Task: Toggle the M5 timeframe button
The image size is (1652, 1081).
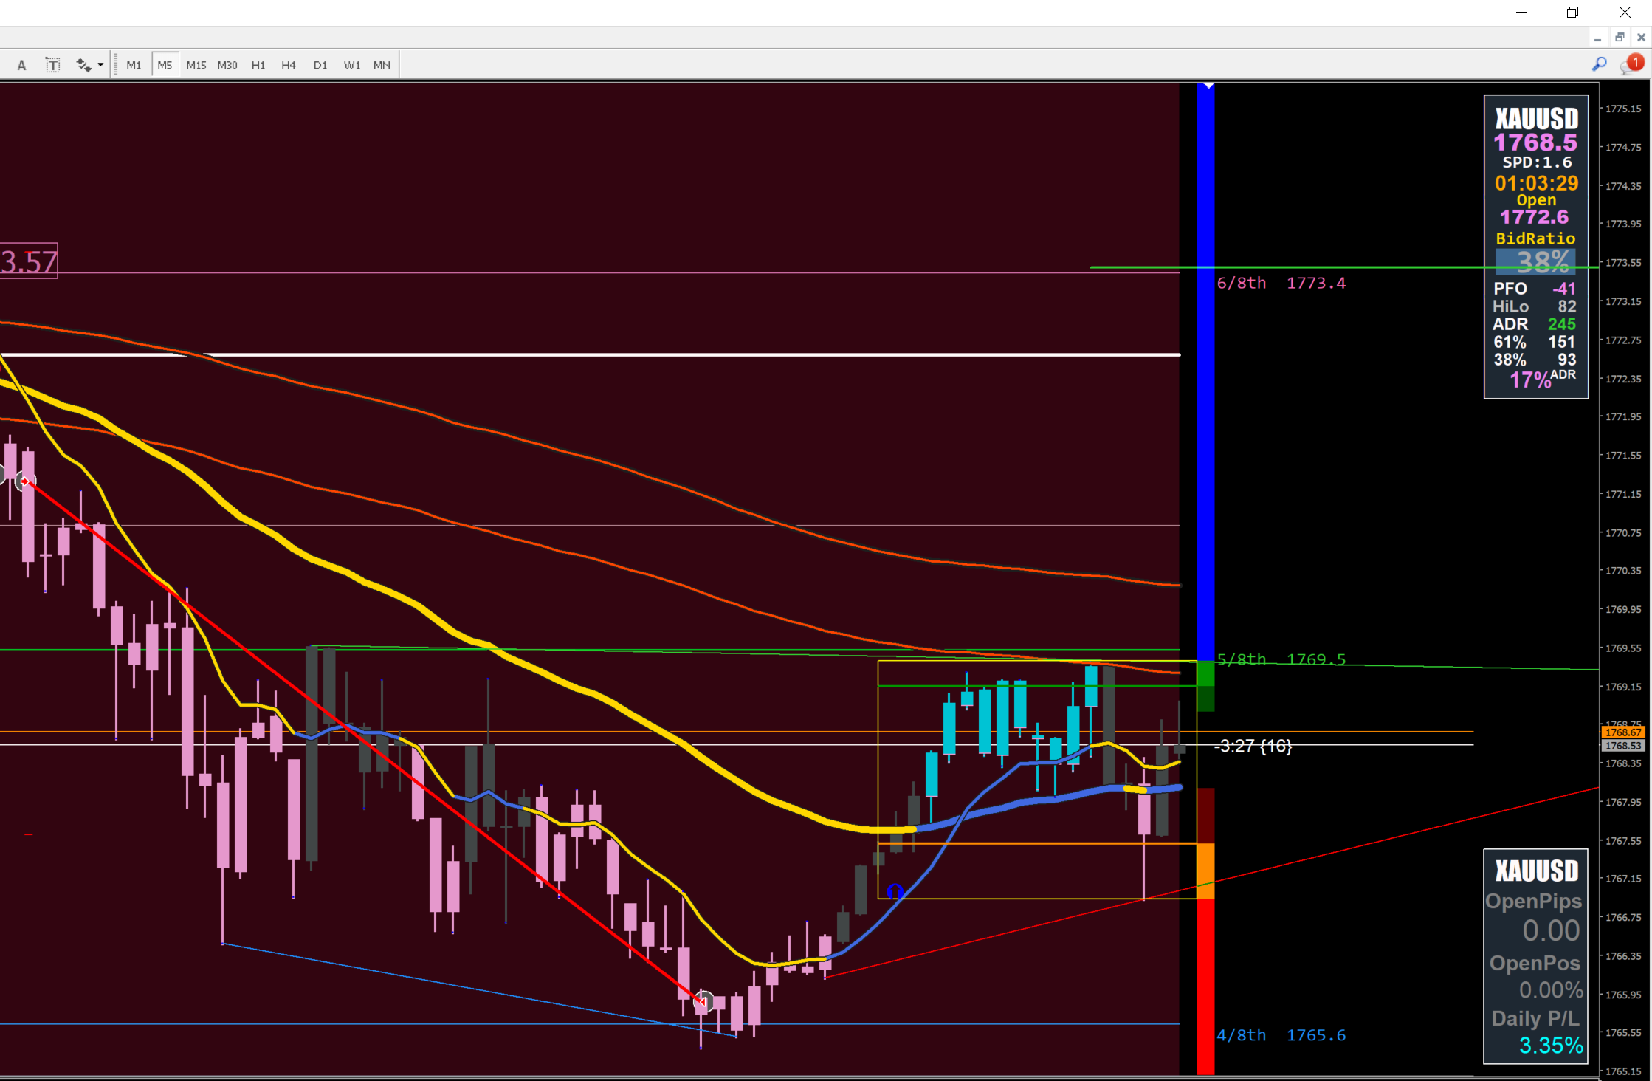Action: click(x=165, y=65)
